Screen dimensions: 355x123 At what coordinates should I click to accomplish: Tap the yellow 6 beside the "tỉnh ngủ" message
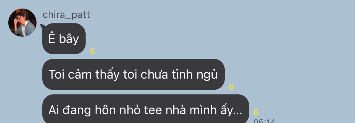pyautogui.click(x=232, y=87)
